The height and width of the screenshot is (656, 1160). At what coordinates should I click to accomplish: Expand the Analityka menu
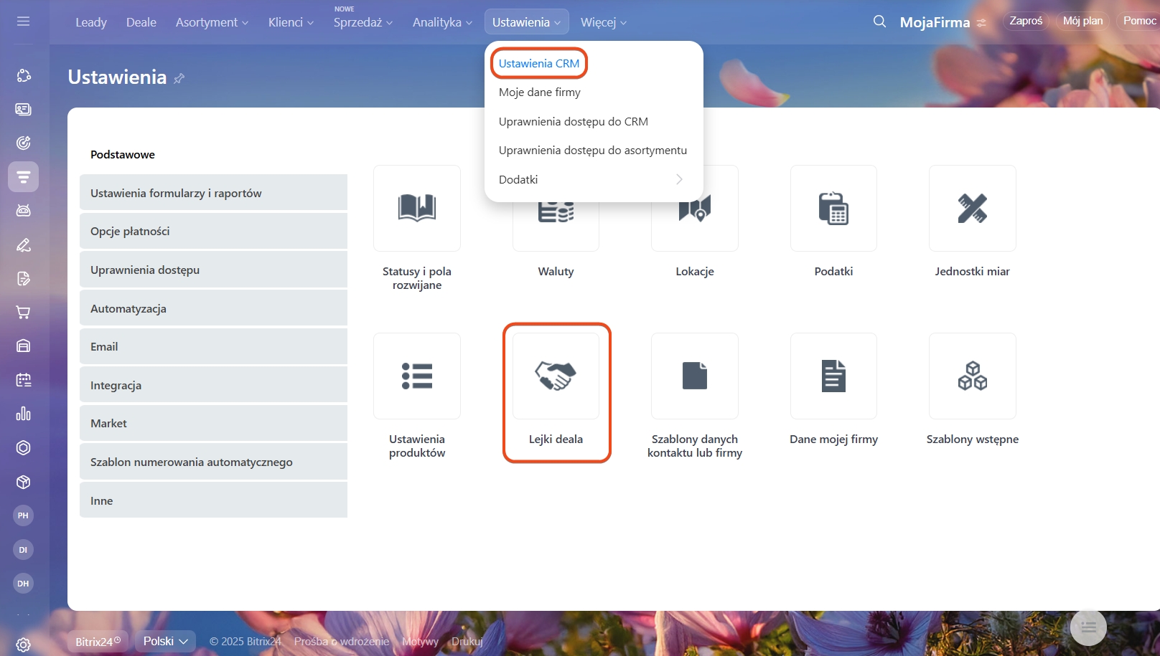pos(442,22)
